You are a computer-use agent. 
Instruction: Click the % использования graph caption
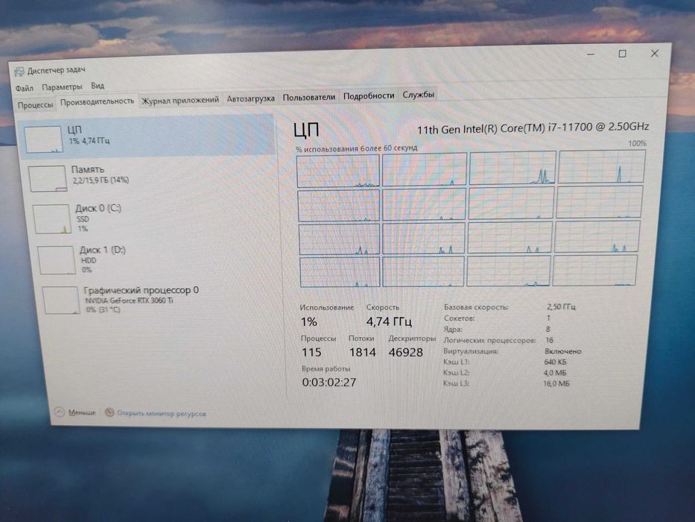pos(356,148)
